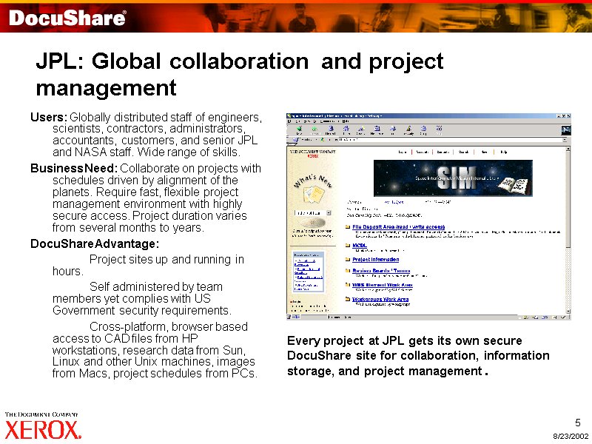Go to Home via Netscape toolbar icon
The width and height of the screenshot is (592, 444).
tap(346, 129)
